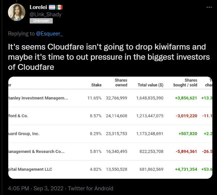The width and height of the screenshot is (217, 195).
Task: Click the Mexico flag emoji by Lorelei
Action: click(59, 7)
